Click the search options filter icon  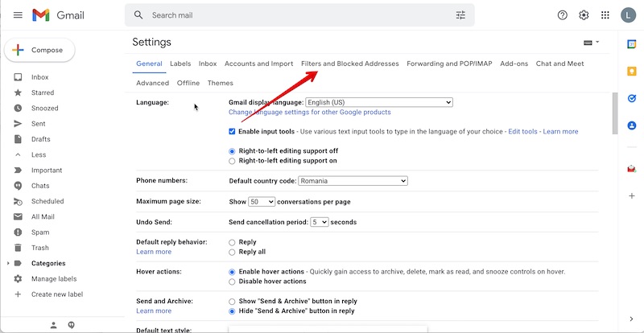point(460,15)
